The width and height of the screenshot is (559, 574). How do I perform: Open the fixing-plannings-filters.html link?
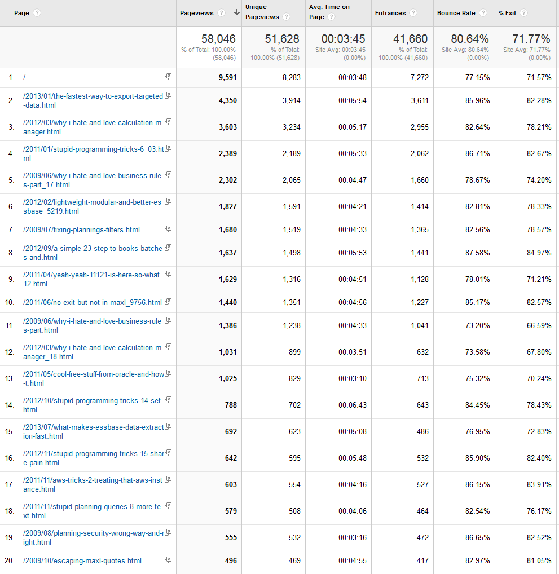click(x=81, y=230)
